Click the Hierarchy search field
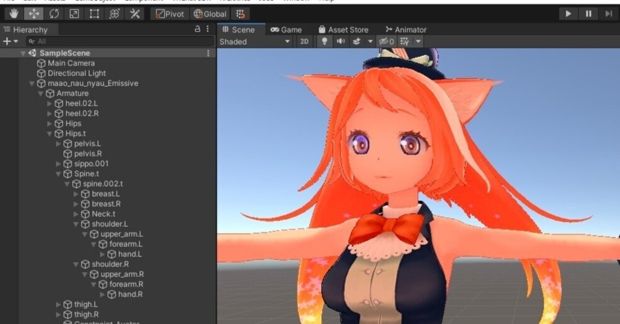The image size is (620, 324). (x=120, y=41)
